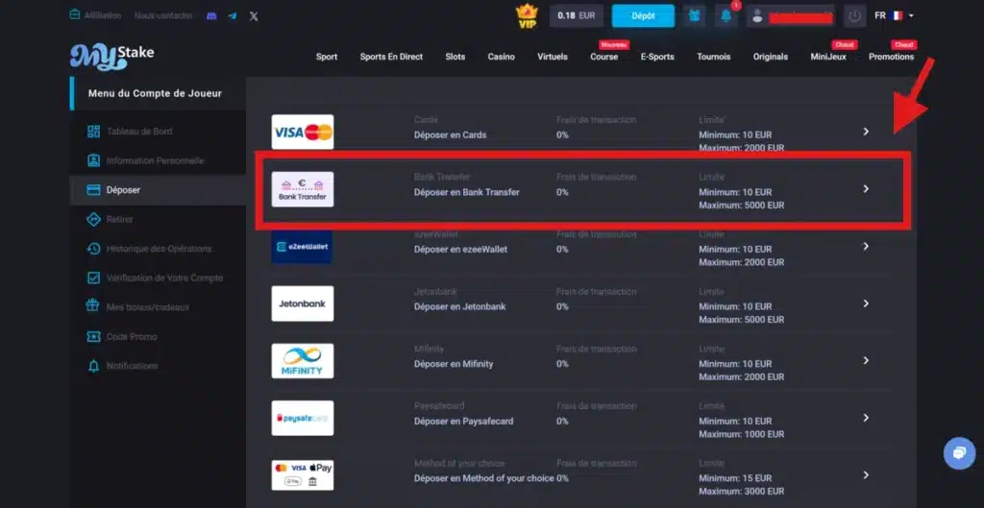Screen dimensions: 984x508
Task: Click the X social icon
Action: [254, 16]
